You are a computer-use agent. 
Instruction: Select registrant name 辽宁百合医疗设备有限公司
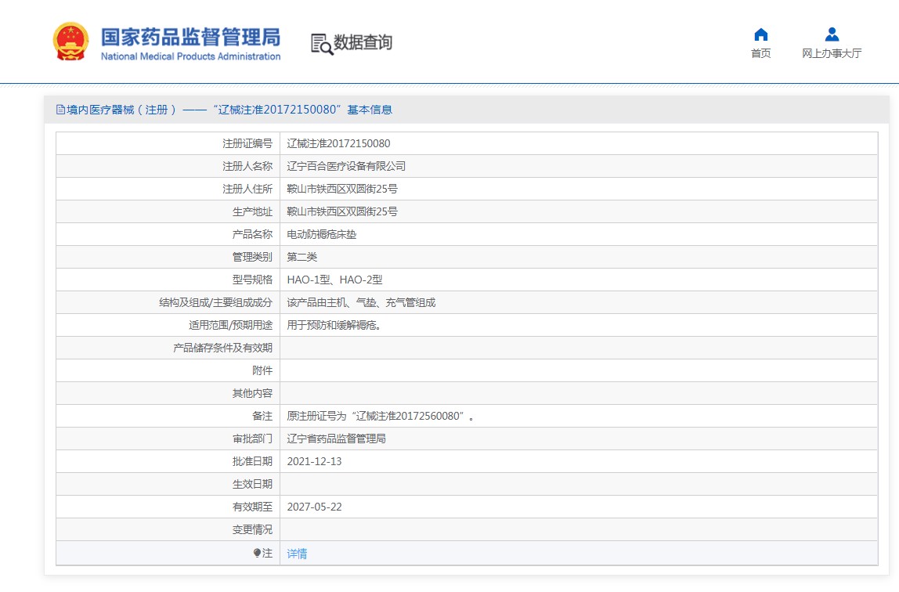[346, 166]
